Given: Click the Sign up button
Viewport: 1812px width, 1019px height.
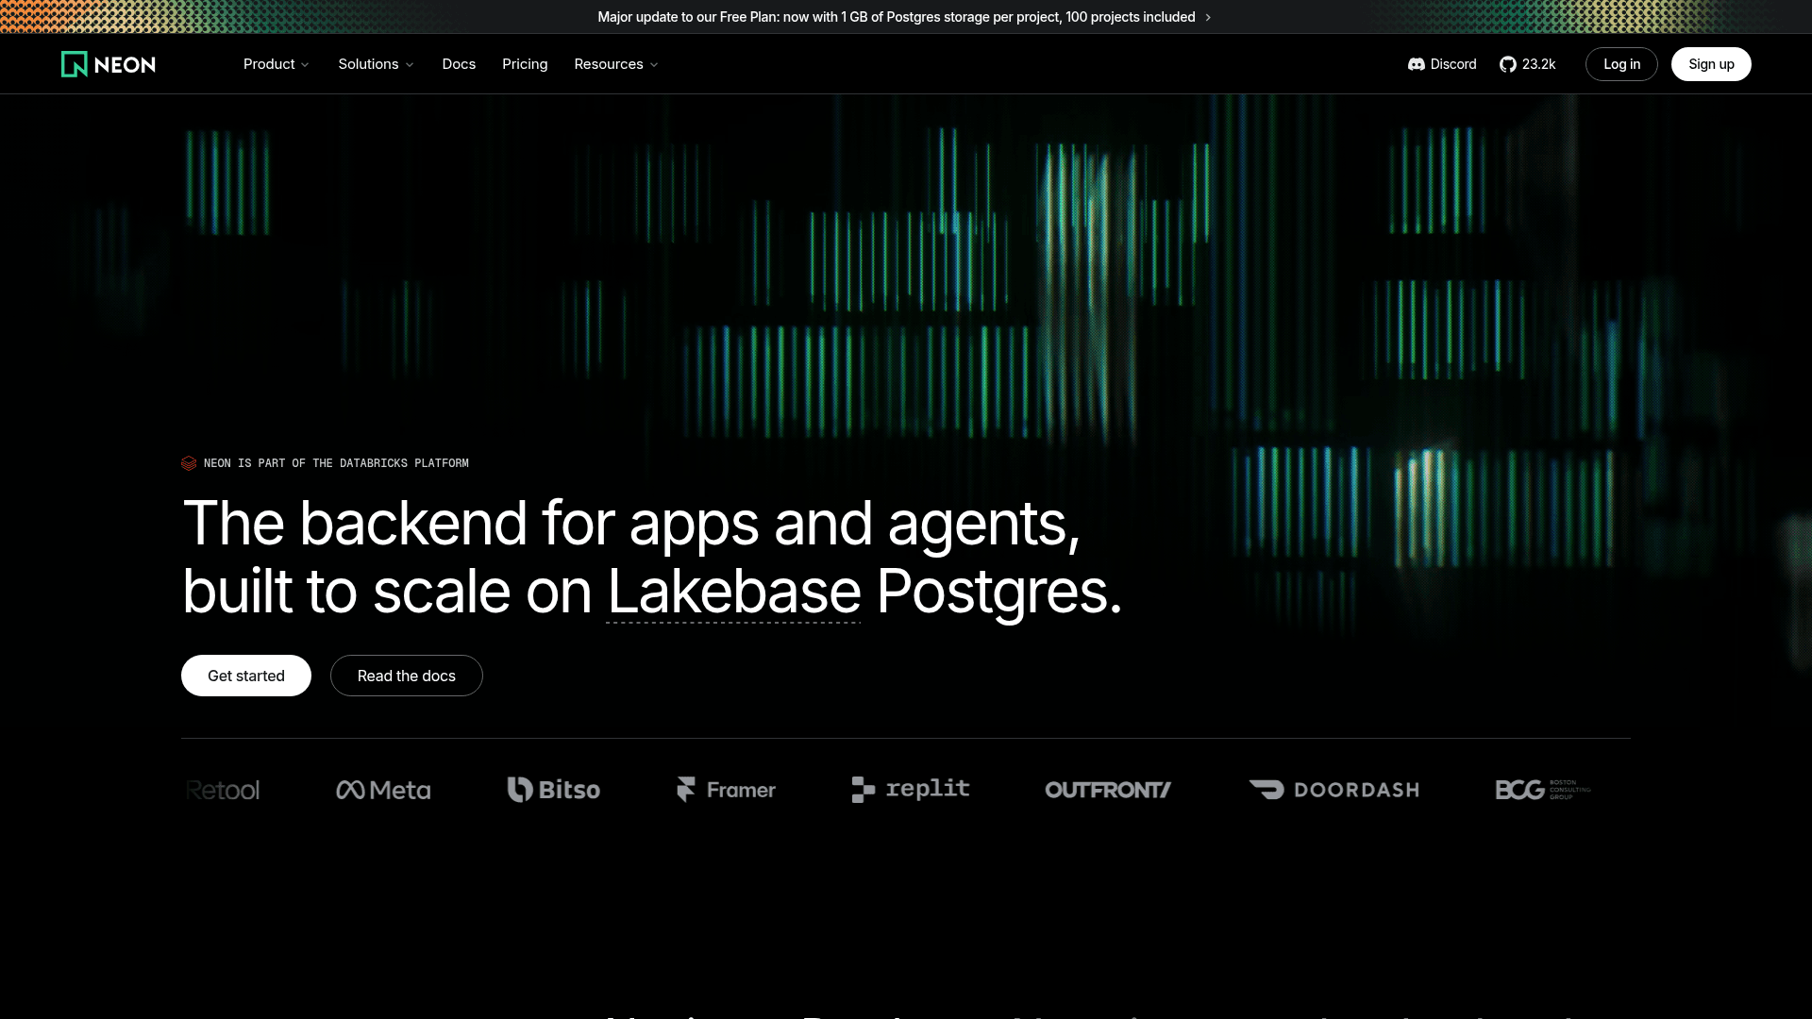Looking at the screenshot, I should click(1711, 64).
